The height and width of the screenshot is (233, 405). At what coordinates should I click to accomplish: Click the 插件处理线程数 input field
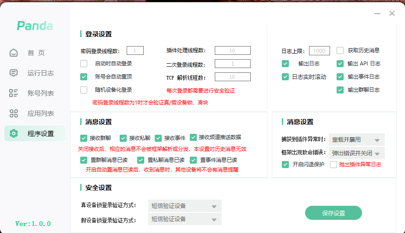click(x=232, y=50)
